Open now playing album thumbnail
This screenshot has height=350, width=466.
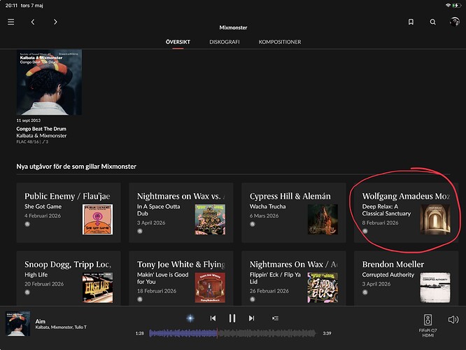17,324
